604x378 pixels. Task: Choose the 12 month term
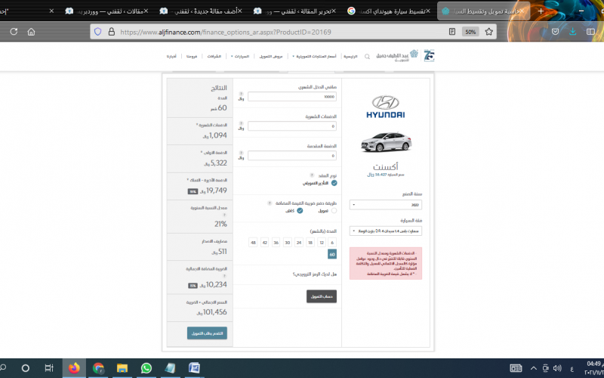[322, 243]
